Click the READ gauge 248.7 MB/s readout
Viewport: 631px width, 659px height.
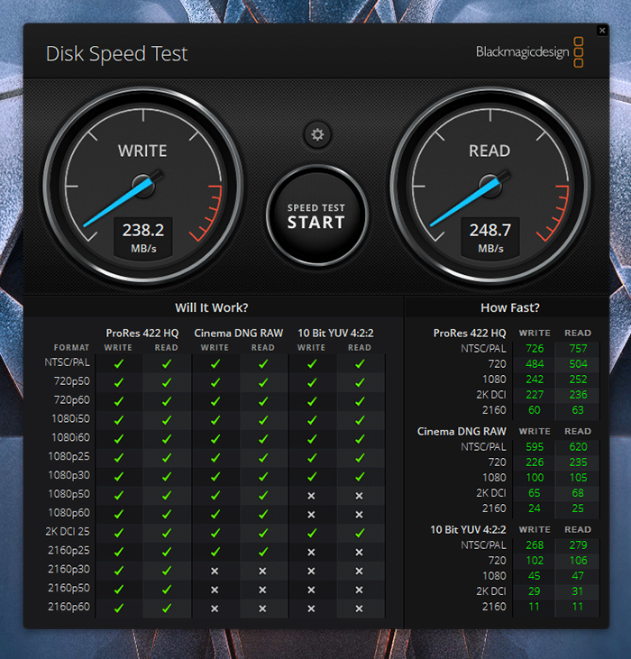coord(489,237)
